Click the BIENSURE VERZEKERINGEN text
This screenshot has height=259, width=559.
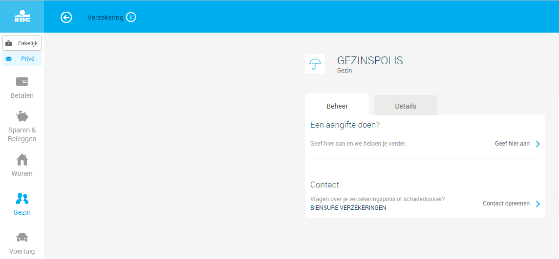[348, 208]
